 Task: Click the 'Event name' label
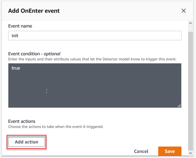(20, 26)
